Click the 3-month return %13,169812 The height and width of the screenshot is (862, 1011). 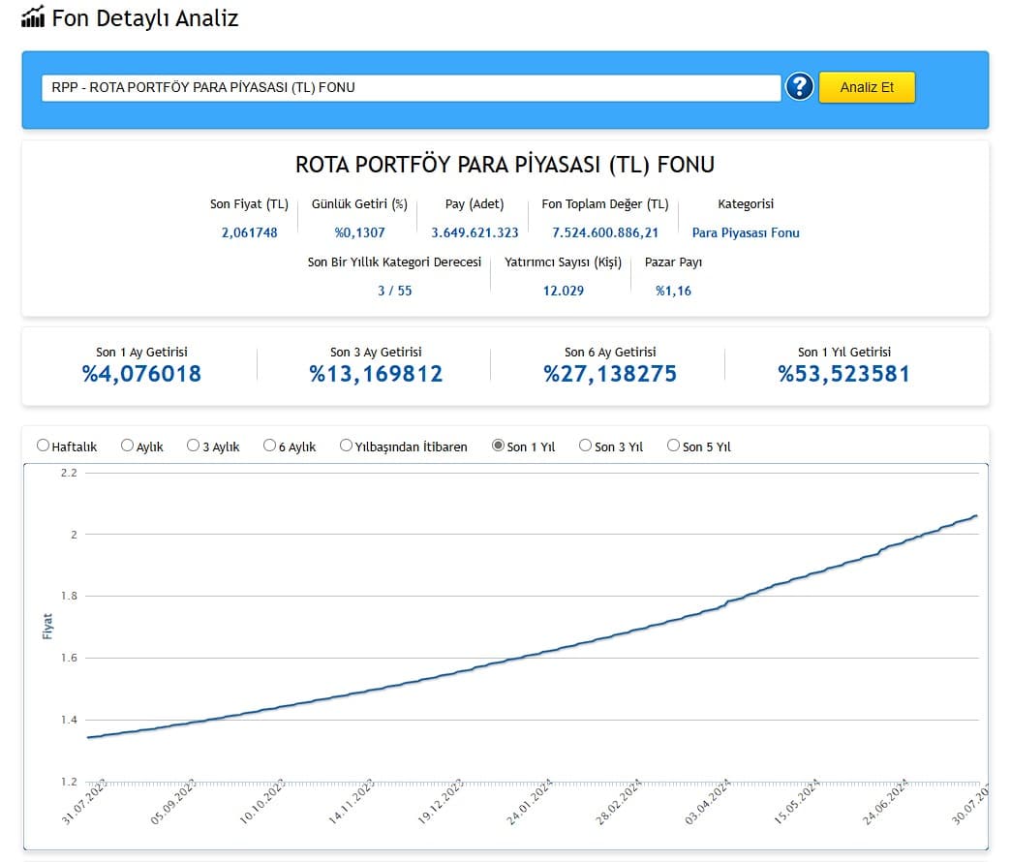376,374
